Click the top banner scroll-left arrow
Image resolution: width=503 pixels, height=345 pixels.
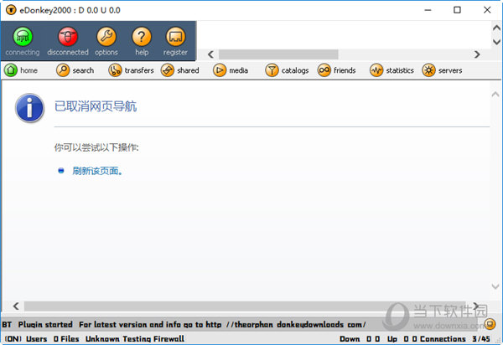tap(210, 54)
